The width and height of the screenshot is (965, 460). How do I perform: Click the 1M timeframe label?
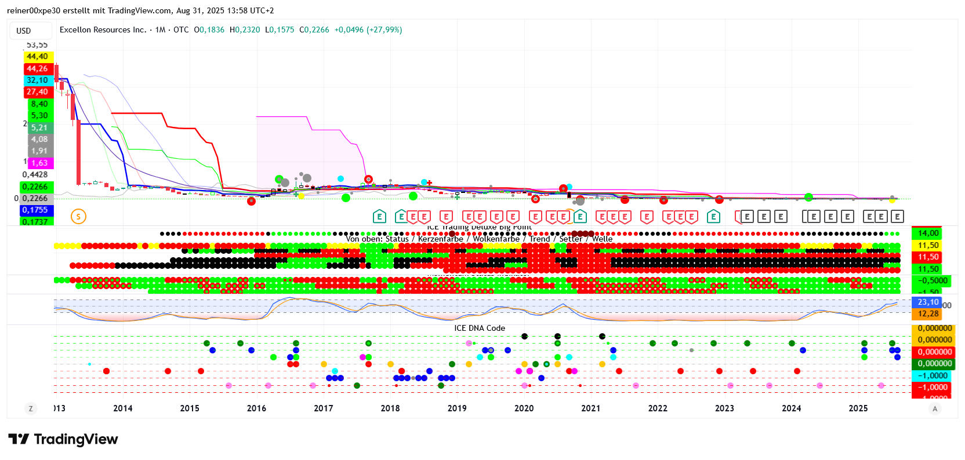[160, 30]
